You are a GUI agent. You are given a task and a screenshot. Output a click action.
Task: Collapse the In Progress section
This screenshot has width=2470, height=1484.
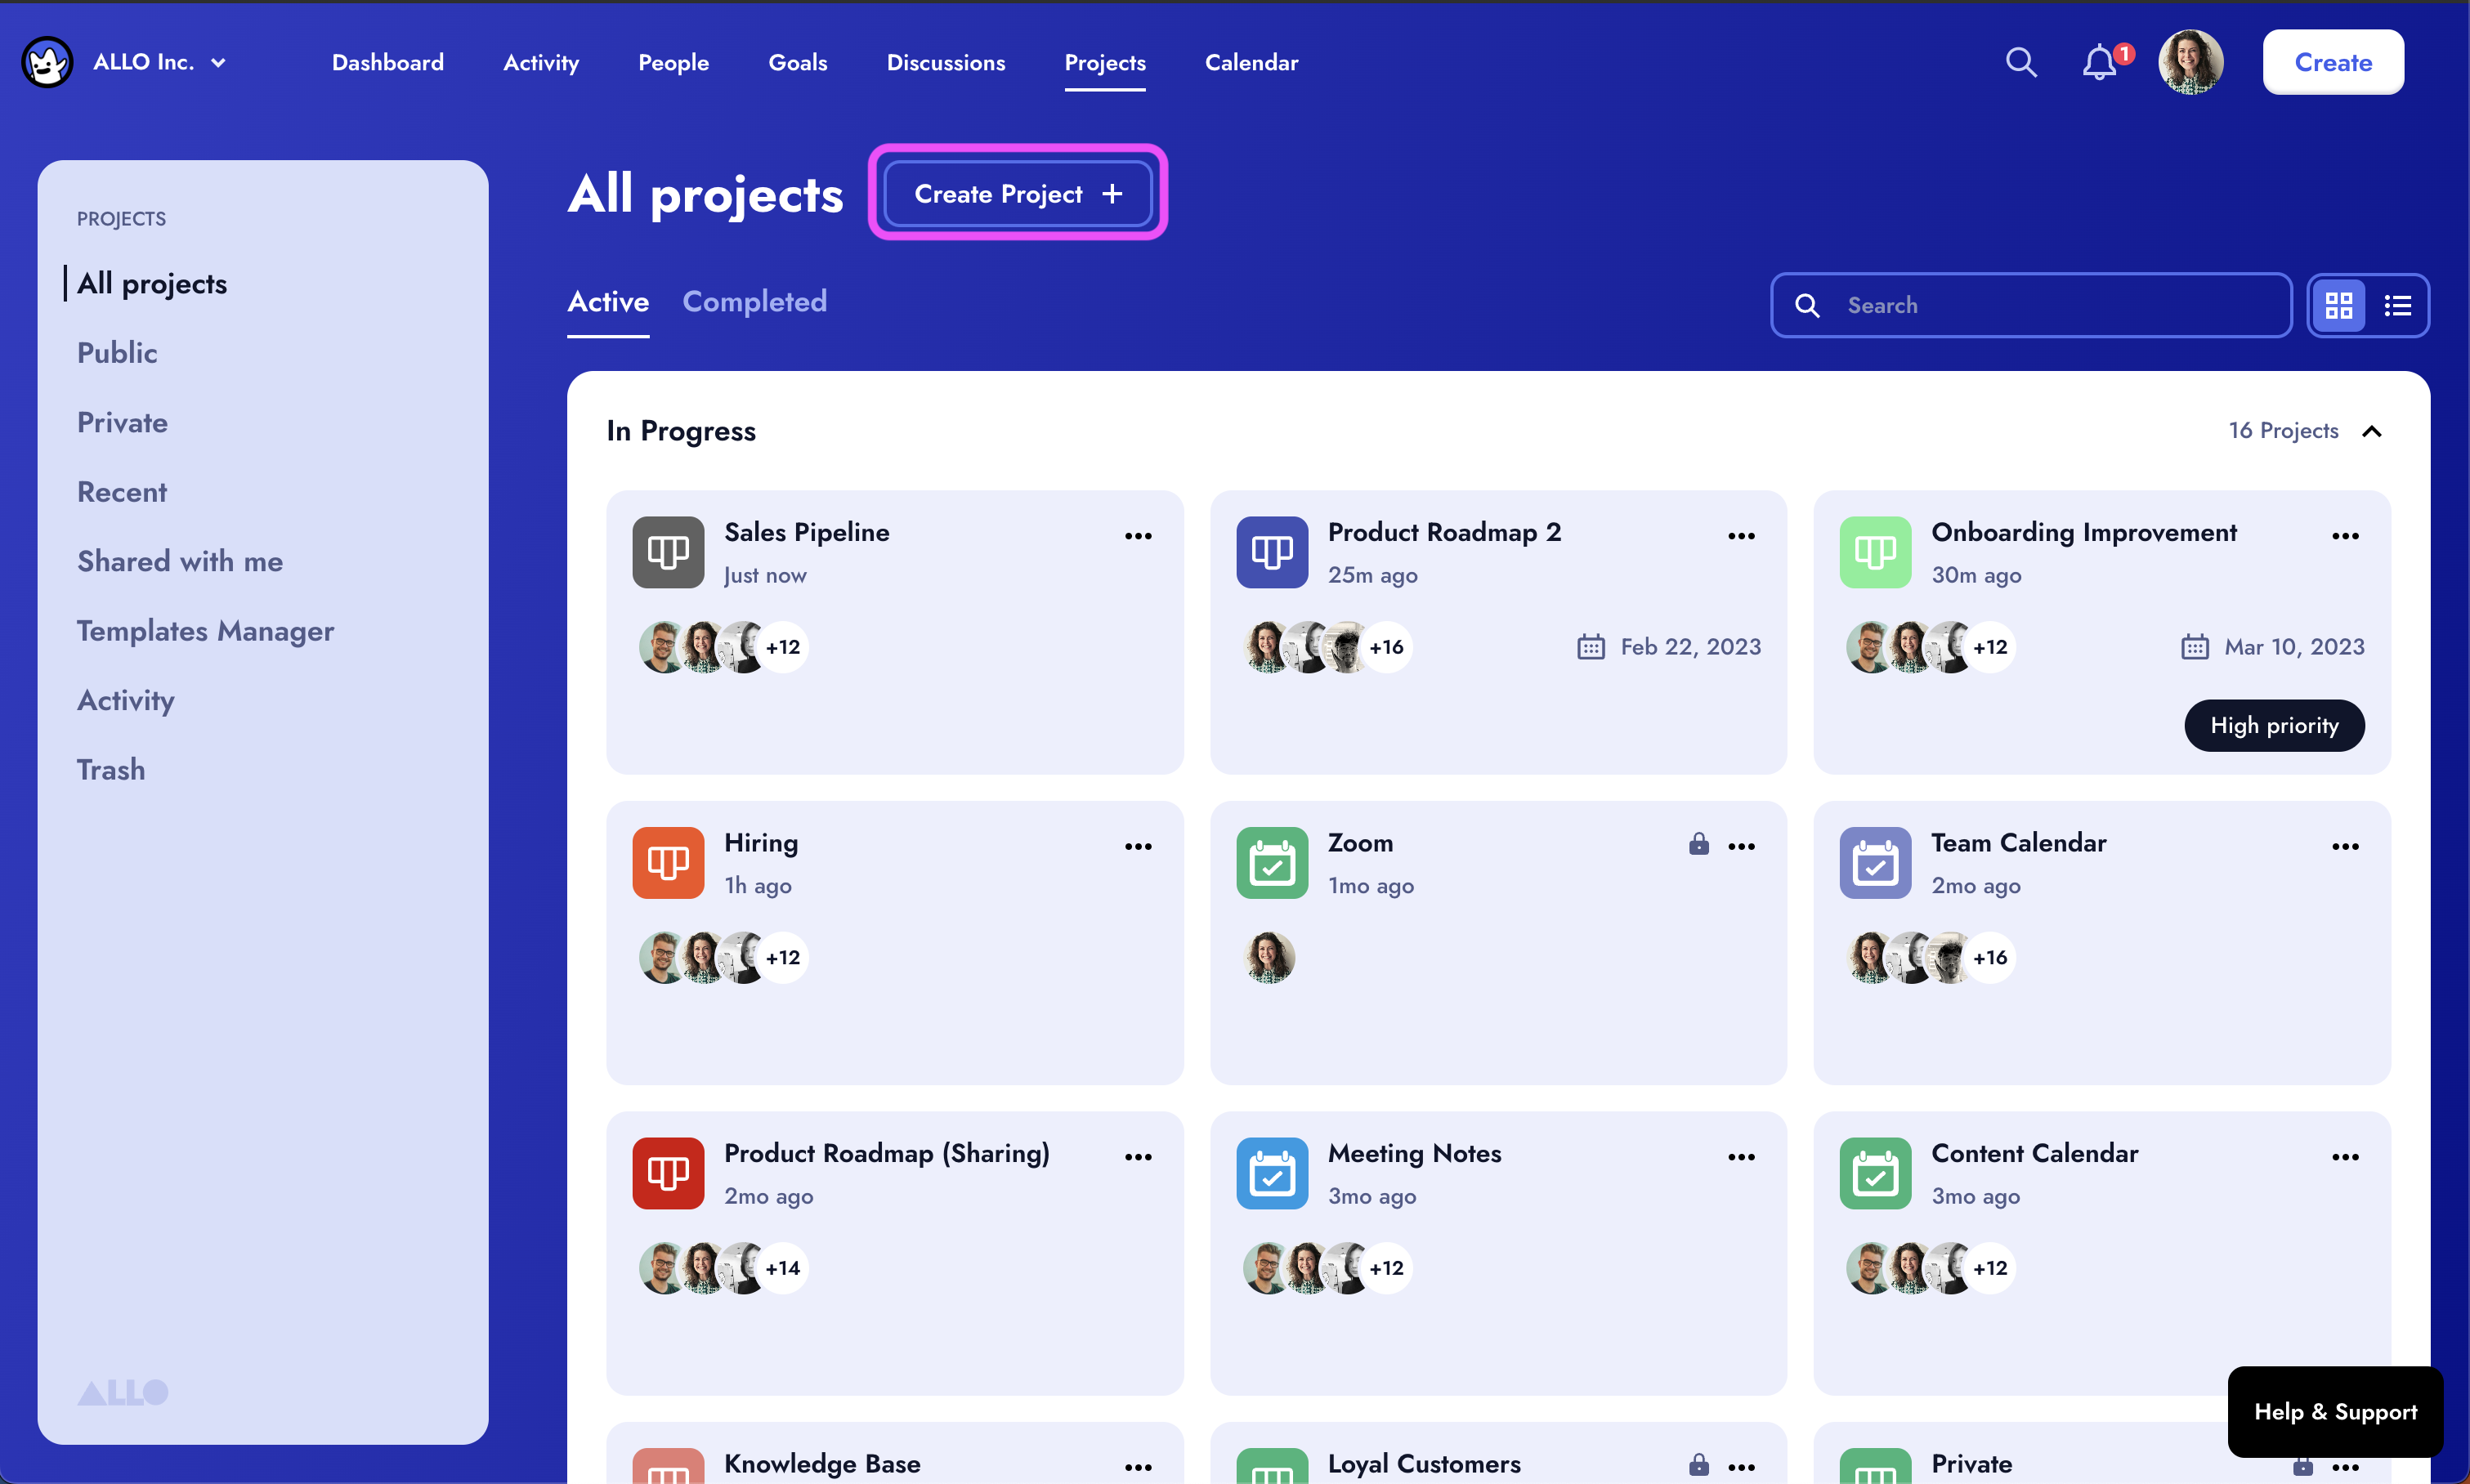2371,431
